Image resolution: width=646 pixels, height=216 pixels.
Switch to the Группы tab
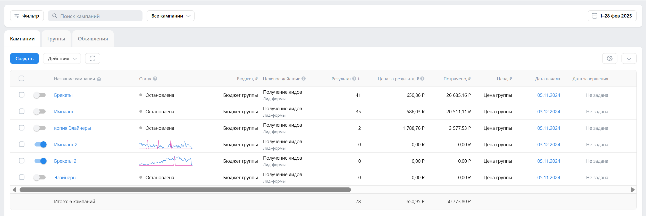(x=56, y=39)
